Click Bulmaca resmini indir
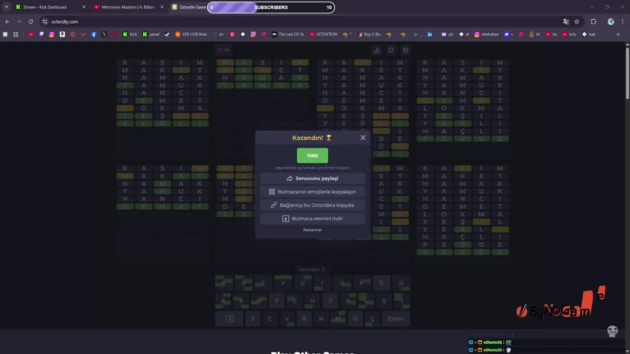The image size is (630, 354). pyautogui.click(x=313, y=218)
